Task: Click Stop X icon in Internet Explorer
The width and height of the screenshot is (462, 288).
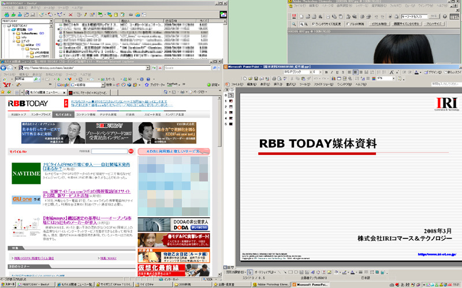Action: (161, 68)
